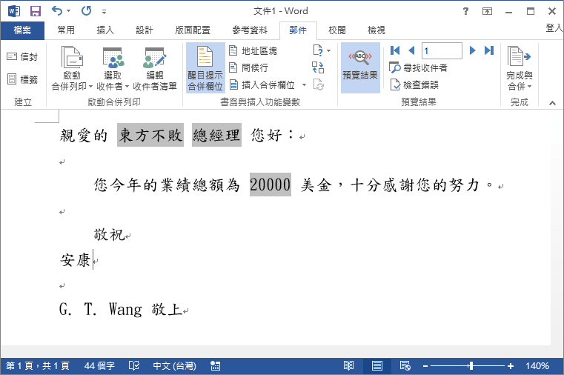Switch to the 插入 tab
Screen dimensions: 564x375
point(105,30)
